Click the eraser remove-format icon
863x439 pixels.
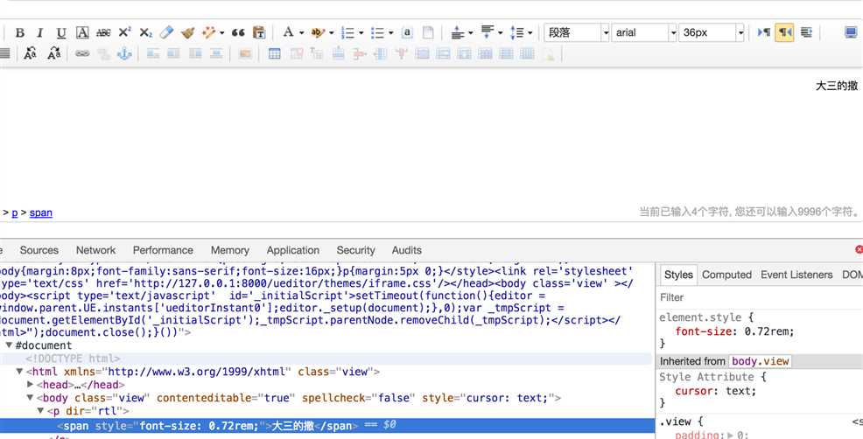[167, 33]
